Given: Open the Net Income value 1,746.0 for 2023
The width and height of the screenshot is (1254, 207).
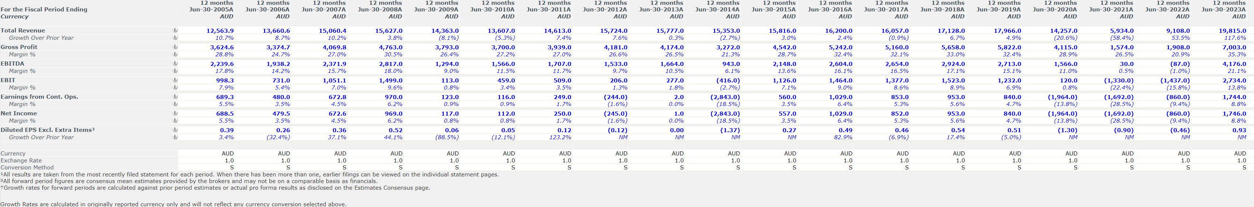Looking at the screenshot, I should coord(1234,113).
